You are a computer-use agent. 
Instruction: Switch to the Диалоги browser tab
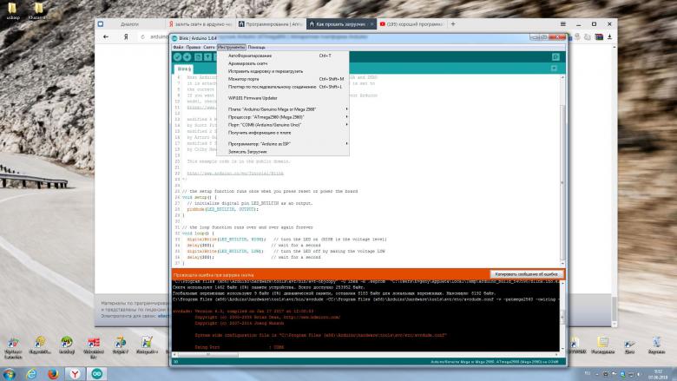click(129, 24)
